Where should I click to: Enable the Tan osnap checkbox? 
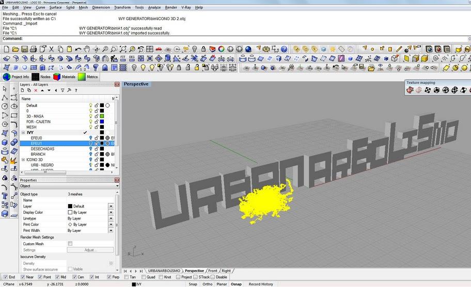[126, 277]
